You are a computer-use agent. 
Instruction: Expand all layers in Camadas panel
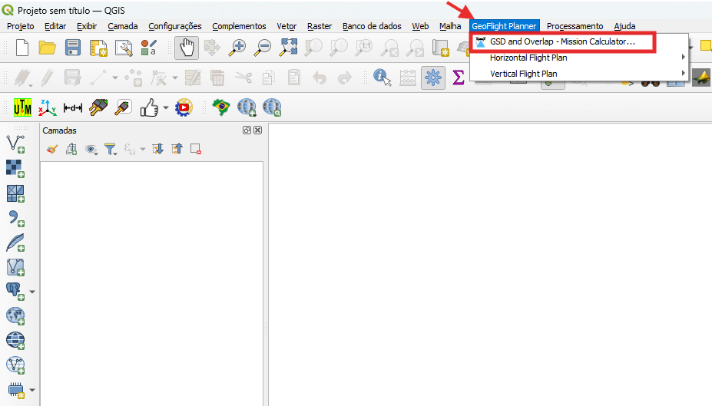point(157,149)
